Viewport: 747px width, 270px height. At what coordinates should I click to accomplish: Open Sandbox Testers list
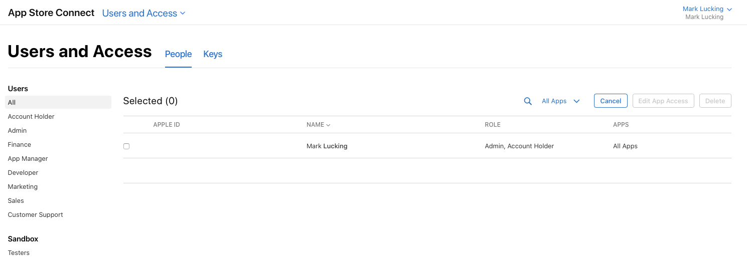[19, 253]
